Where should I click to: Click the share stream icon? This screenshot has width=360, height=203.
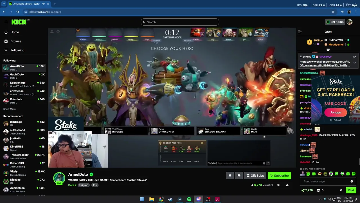pyautogui.click(x=278, y=185)
